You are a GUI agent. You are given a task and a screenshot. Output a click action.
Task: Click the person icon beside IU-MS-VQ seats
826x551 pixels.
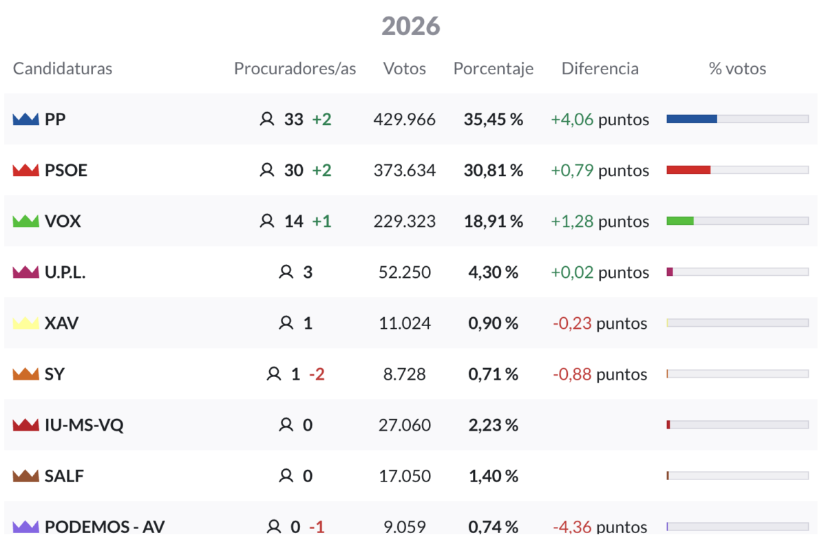tap(286, 425)
